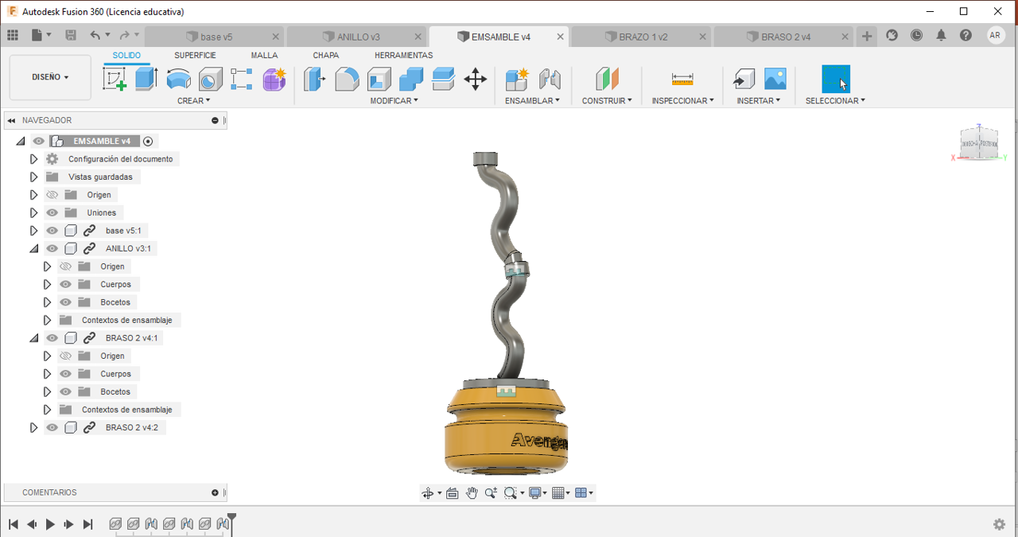Select the Press Pull tool

pos(315,79)
